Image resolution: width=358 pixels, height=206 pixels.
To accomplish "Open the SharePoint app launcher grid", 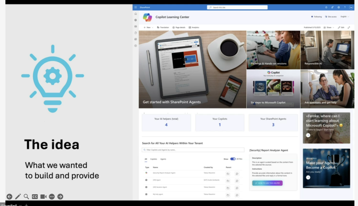I will coord(136,7).
